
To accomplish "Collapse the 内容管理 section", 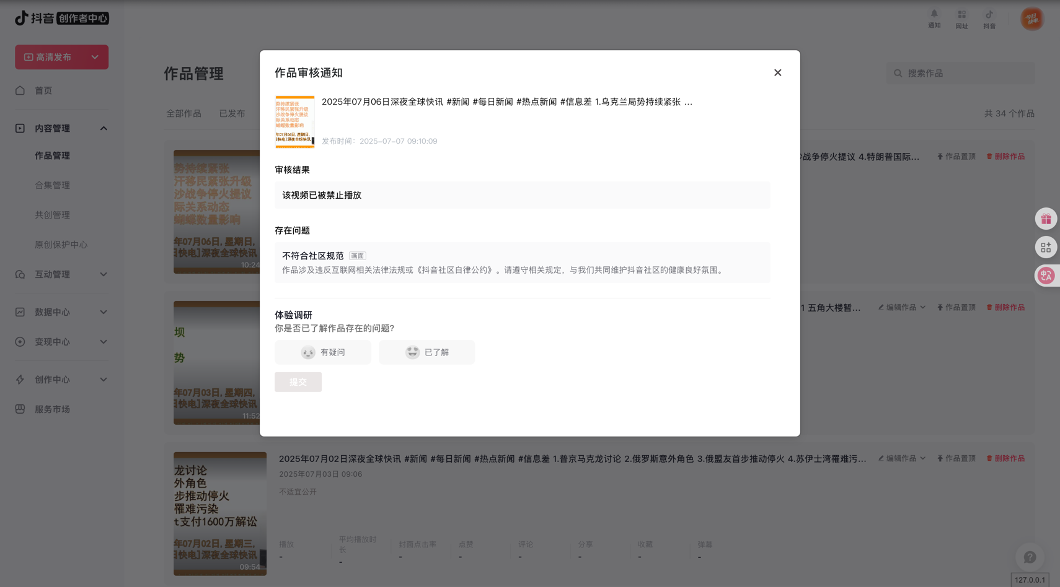I will pyautogui.click(x=104, y=129).
